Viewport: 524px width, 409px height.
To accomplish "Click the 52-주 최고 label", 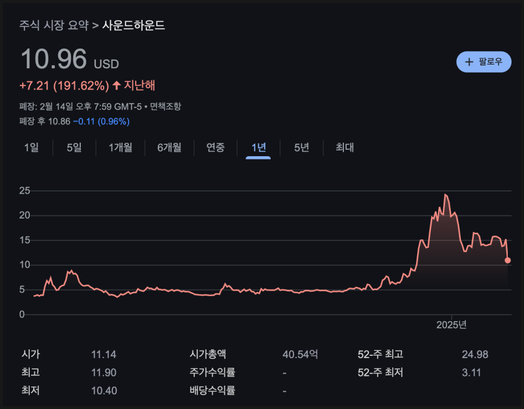I will click(380, 354).
